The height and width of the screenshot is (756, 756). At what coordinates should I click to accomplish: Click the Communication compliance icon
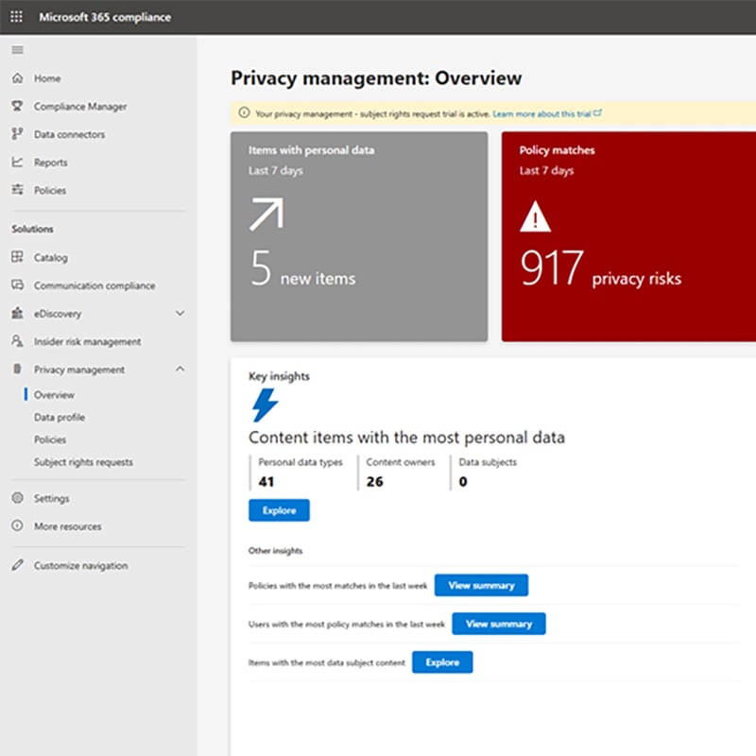[x=17, y=285]
